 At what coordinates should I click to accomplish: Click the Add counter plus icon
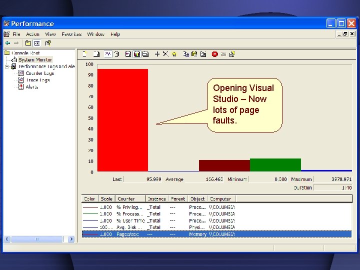click(157, 54)
